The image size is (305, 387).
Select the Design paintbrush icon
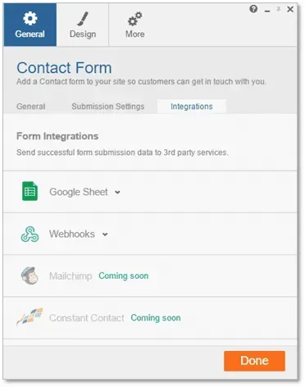(x=83, y=19)
